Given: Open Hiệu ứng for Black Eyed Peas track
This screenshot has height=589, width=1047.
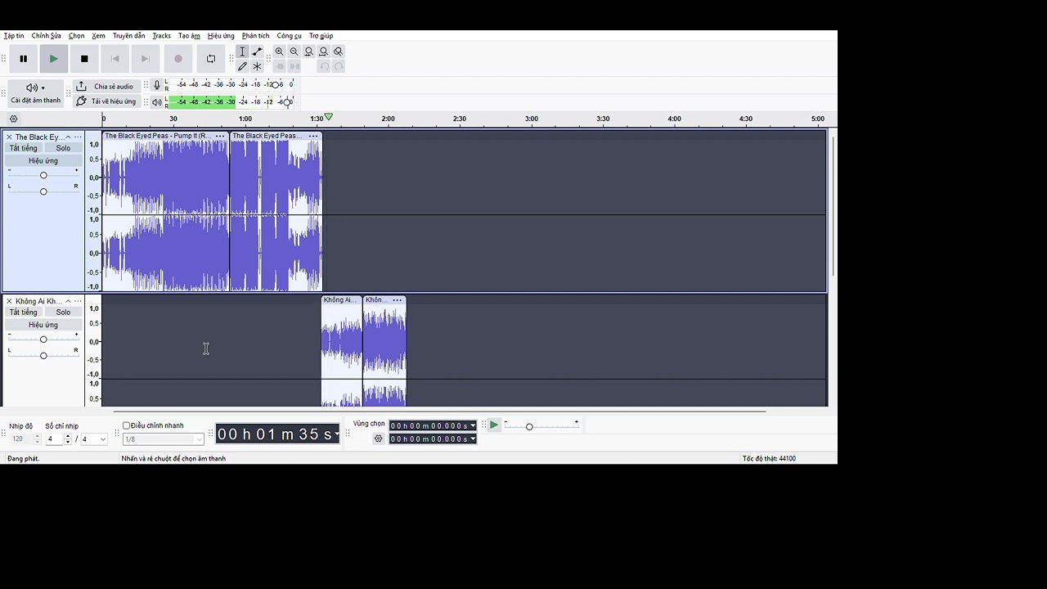Looking at the screenshot, I should (43, 161).
